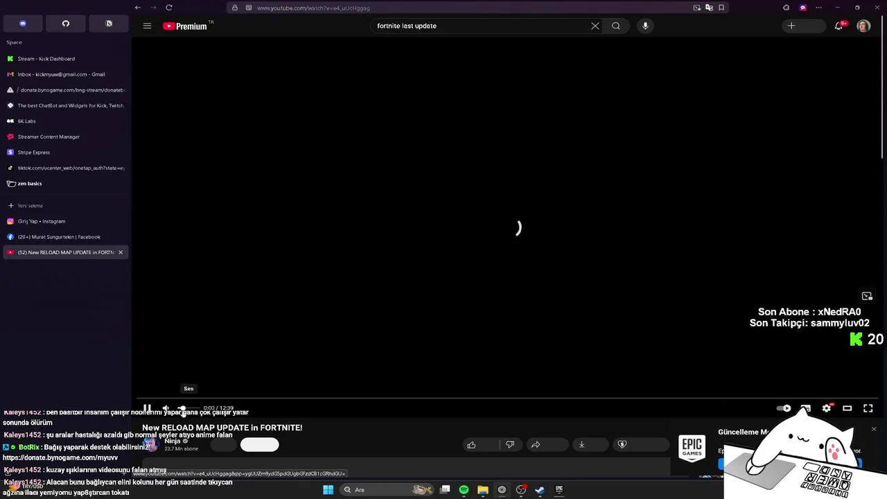Viewport: 887px width, 499px height.
Task: Start voice search with microphone
Action: (x=645, y=26)
